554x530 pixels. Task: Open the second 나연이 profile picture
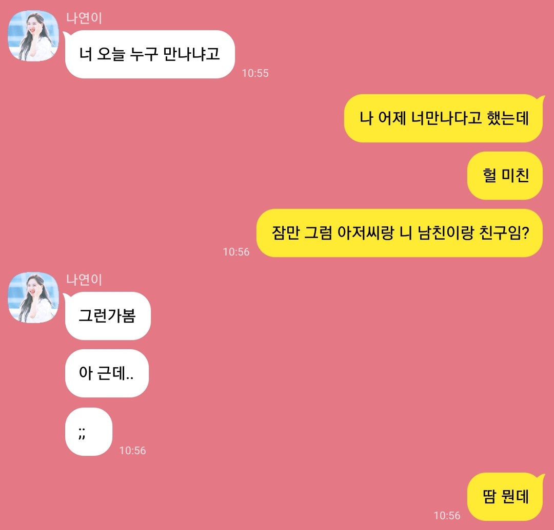point(33,298)
